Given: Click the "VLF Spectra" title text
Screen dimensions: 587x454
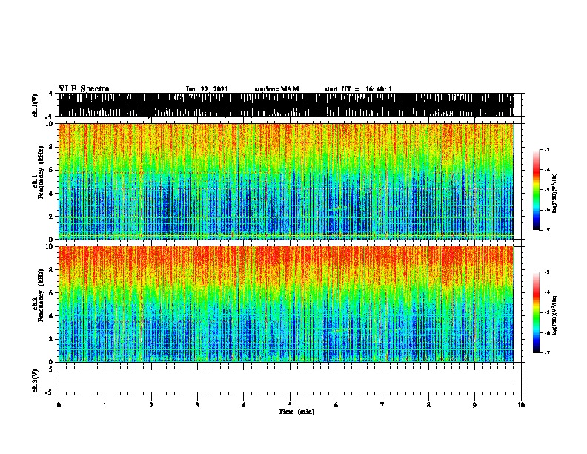Looking at the screenshot, I should coord(84,88).
